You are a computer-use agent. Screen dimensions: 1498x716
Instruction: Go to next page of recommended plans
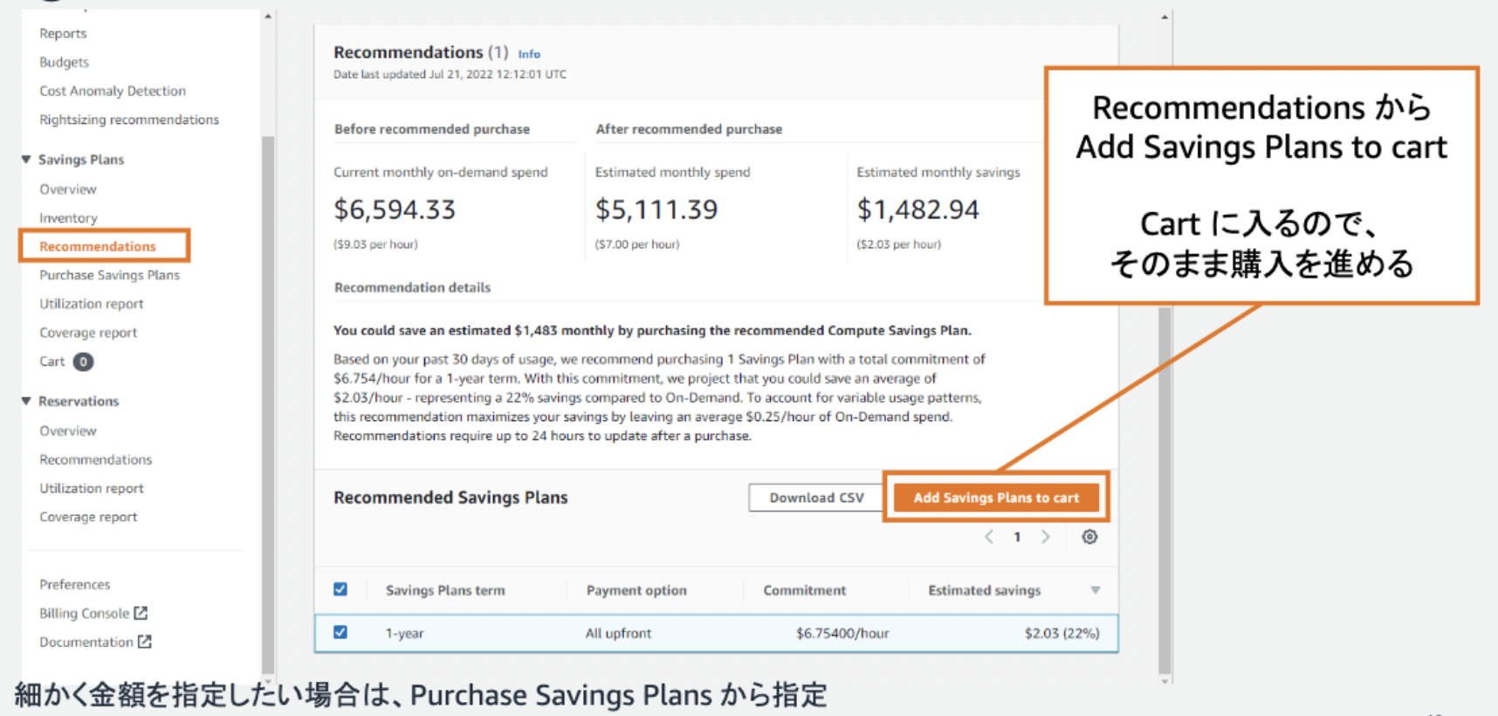click(1046, 537)
